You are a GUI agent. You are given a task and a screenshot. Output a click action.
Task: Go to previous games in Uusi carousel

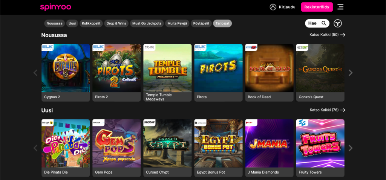[x=35, y=148]
